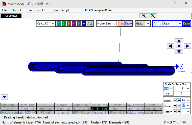The height and width of the screenshot is (125, 192).
Task: Load the shaft_ring example
Action: pos(28,105)
